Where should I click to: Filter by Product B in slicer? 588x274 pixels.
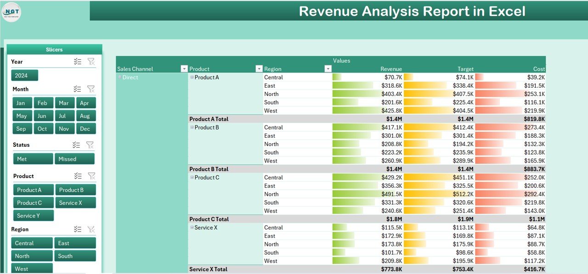(x=76, y=190)
